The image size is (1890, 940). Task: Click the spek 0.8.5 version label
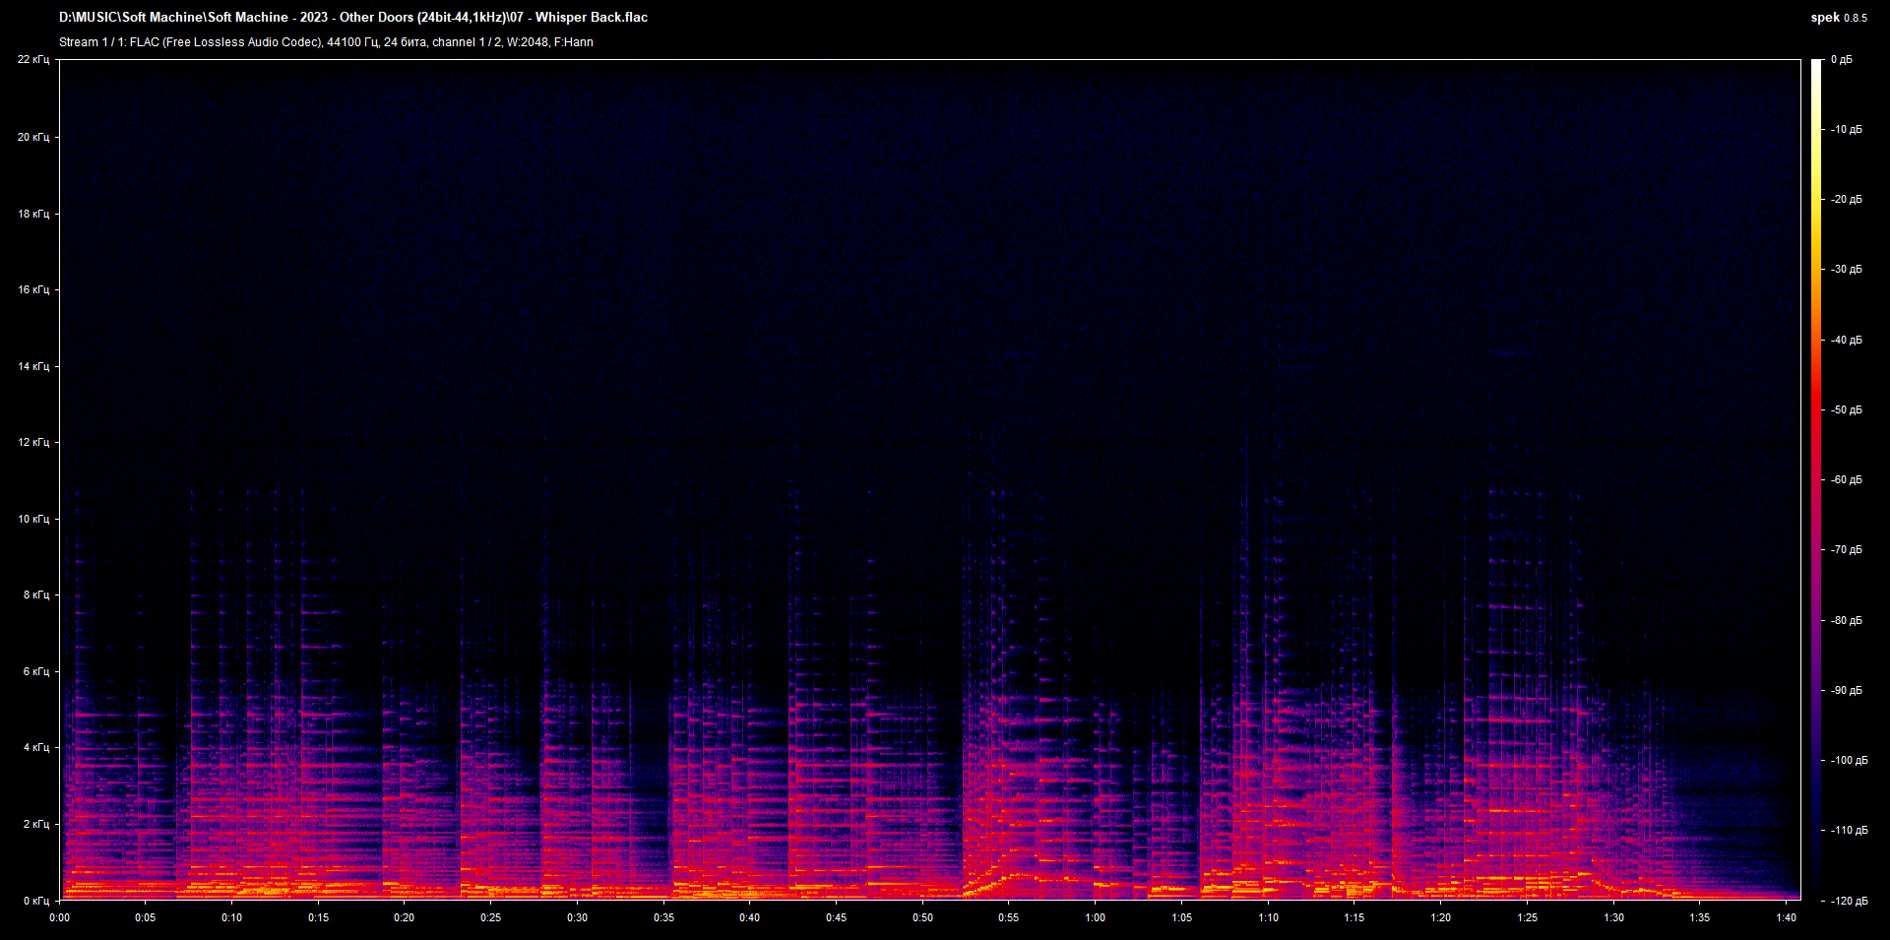click(1838, 18)
